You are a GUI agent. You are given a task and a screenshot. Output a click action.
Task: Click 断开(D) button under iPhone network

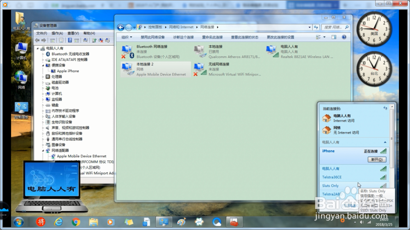377,160
